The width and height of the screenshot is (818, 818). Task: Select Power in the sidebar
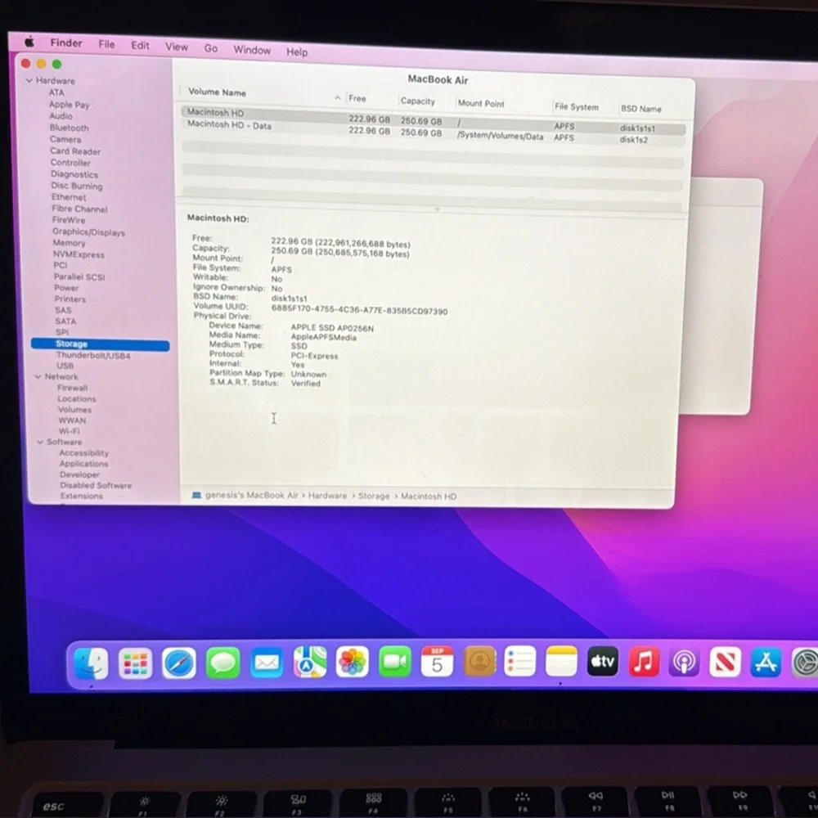click(67, 287)
